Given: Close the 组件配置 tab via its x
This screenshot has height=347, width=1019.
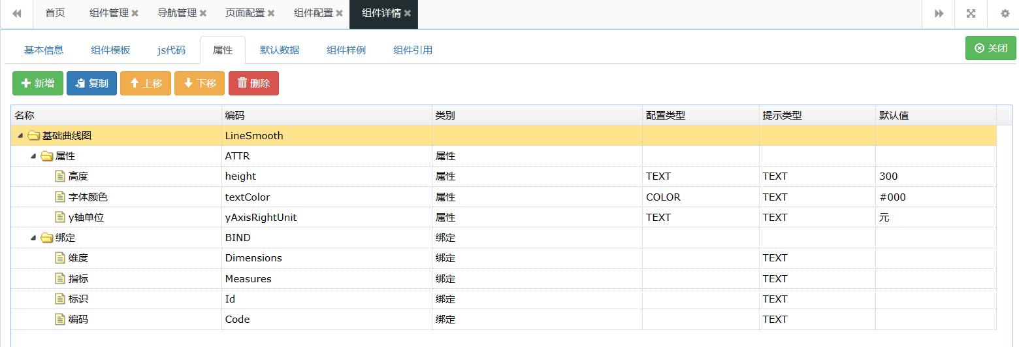Looking at the screenshot, I should 339,13.
